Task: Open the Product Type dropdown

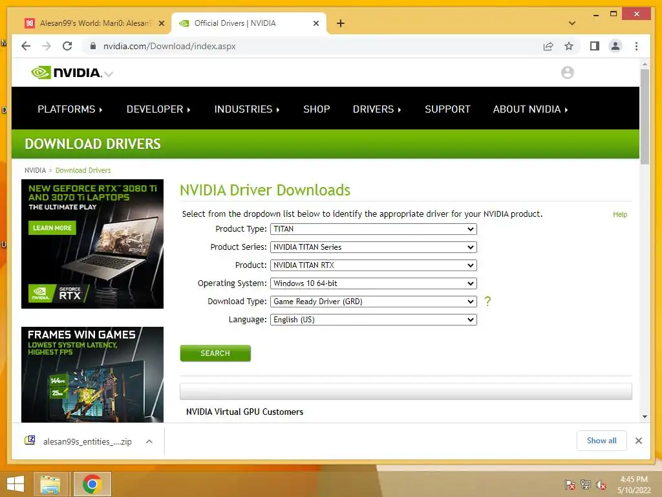Action: pyautogui.click(x=374, y=229)
